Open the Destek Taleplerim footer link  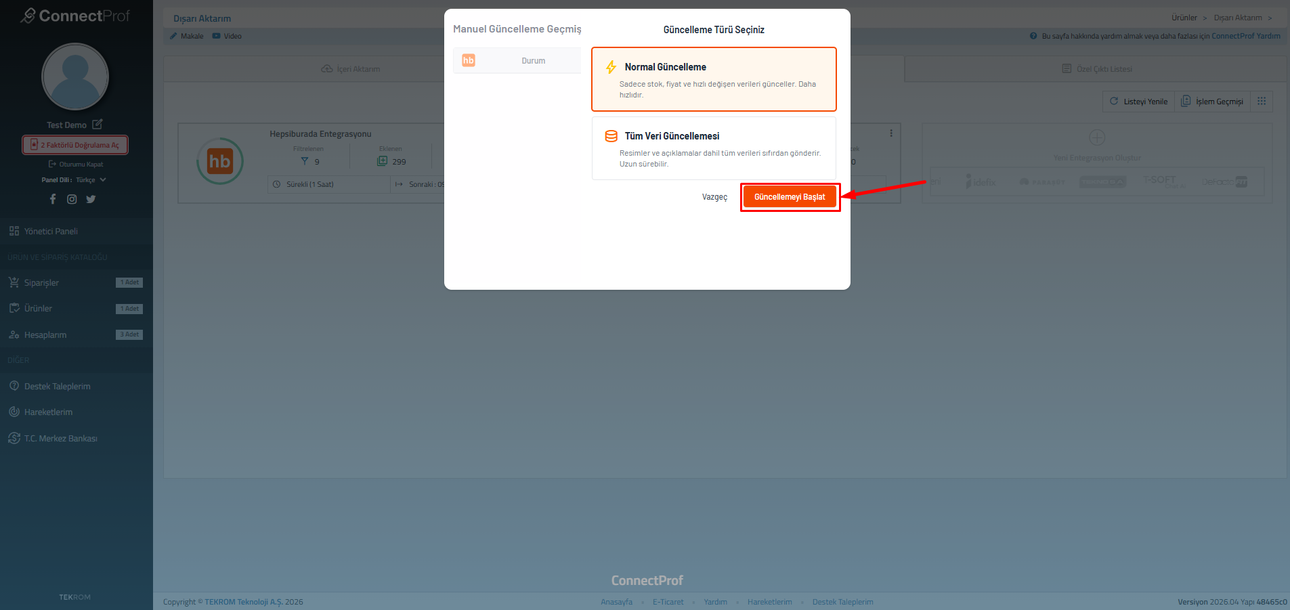click(x=842, y=602)
